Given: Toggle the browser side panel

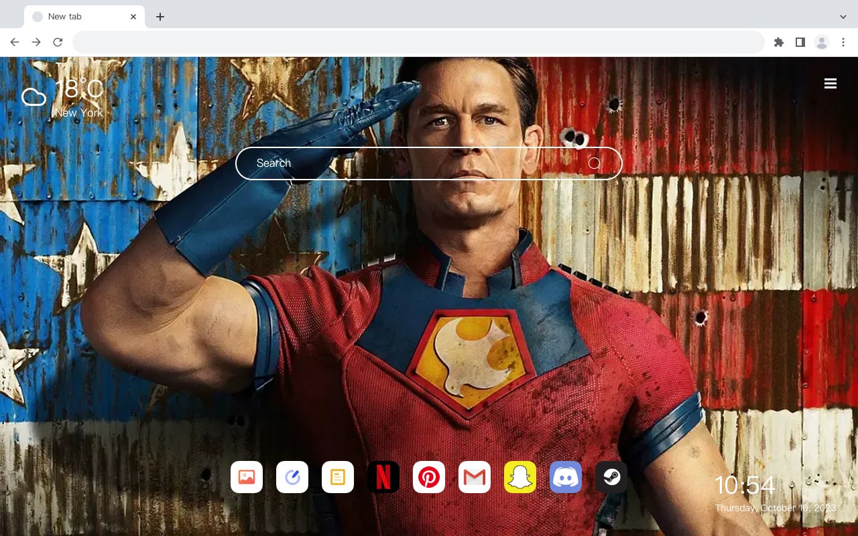Looking at the screenshot, I should 800,42.
